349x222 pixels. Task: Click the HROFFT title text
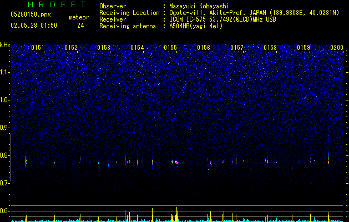point(57,4)
